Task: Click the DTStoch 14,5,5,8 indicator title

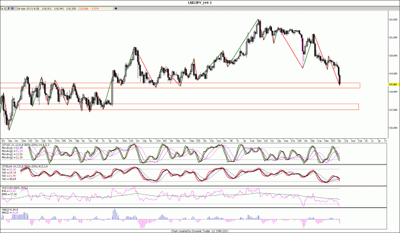Action: 25,166
